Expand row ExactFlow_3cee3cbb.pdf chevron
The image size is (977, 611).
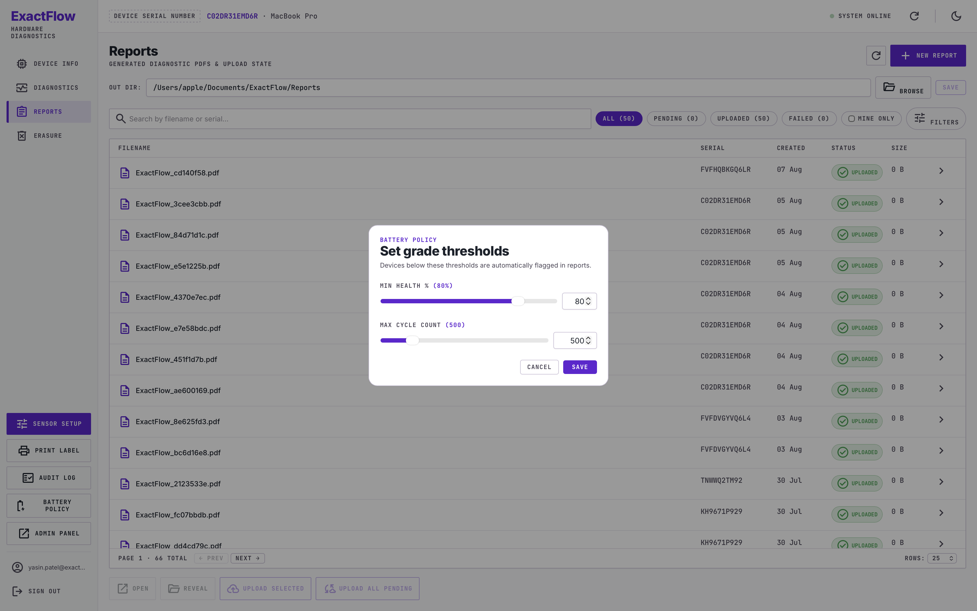coord(941,202)
